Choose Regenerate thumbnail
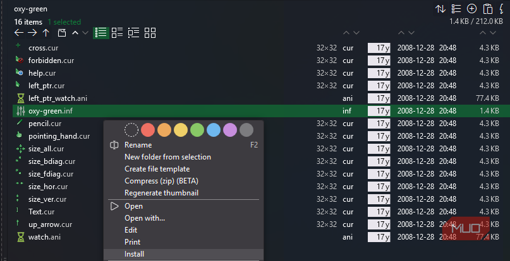 pos(184,193)
